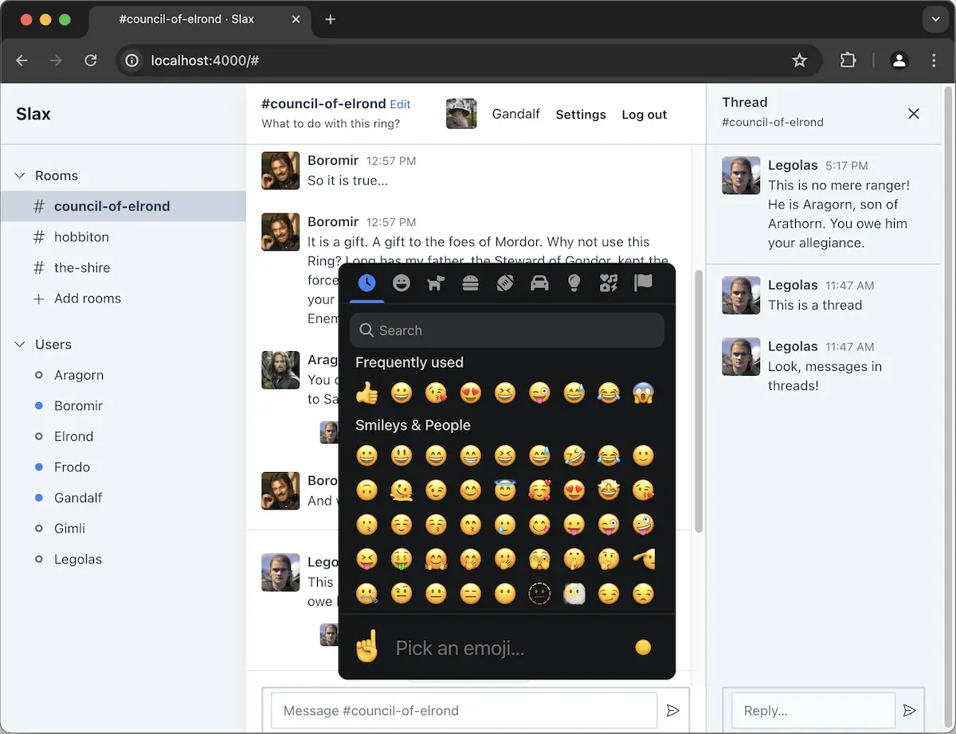Open the Flags emoji category
The width and height of the screenshot is (956, 734).
click(643, 283)
